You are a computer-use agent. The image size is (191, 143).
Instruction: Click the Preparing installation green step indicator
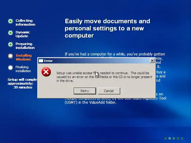10,44
